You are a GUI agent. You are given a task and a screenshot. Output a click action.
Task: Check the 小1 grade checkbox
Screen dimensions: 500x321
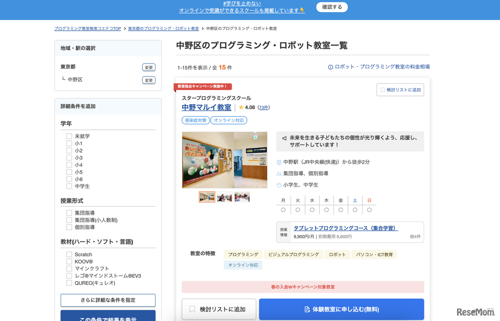click(x=69, y=143)
